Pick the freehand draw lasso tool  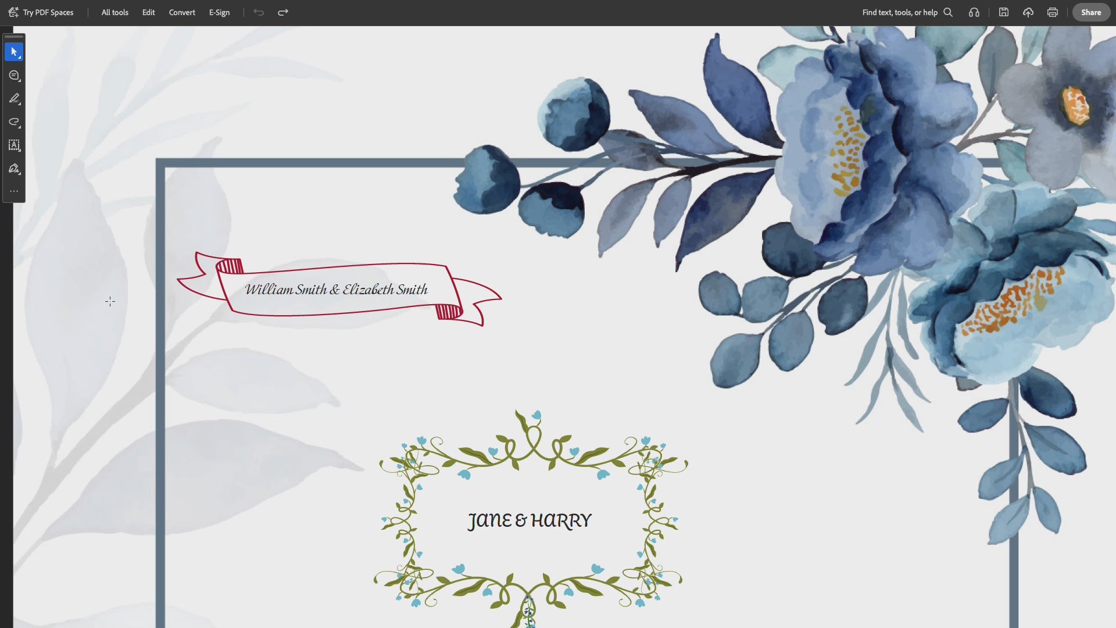point(14,122)
